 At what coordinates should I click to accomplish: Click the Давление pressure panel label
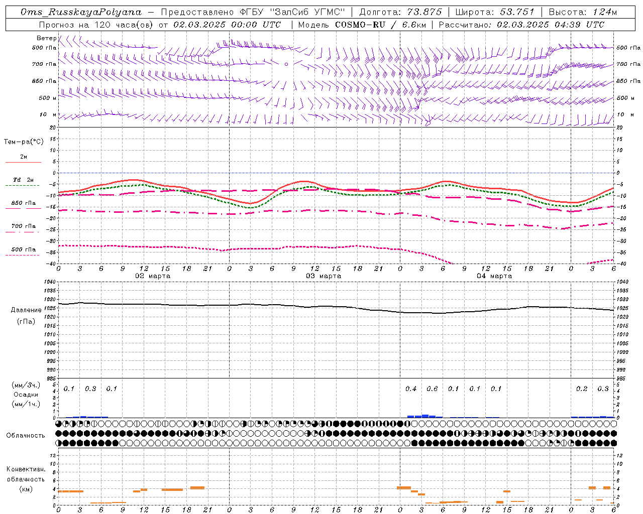26,310
